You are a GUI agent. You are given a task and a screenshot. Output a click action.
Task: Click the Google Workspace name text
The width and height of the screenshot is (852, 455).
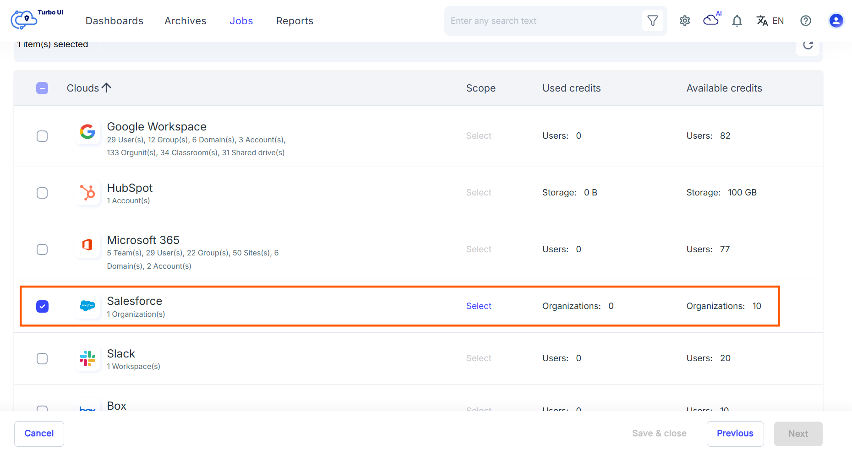coord(157,126)
